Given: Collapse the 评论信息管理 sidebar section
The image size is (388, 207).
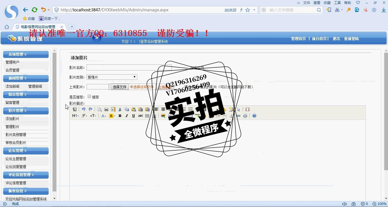Looking at the screenshot, I should (26, 175).
